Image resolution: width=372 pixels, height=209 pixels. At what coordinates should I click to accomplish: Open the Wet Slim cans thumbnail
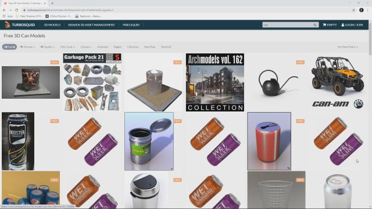pos(338,141)
